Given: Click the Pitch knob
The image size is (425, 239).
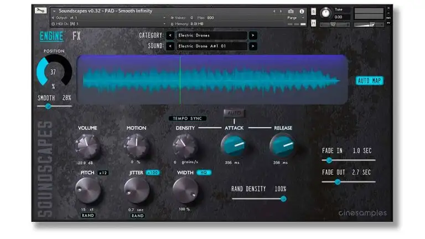Looking at the screenshot, I should [x=87, y=190].
